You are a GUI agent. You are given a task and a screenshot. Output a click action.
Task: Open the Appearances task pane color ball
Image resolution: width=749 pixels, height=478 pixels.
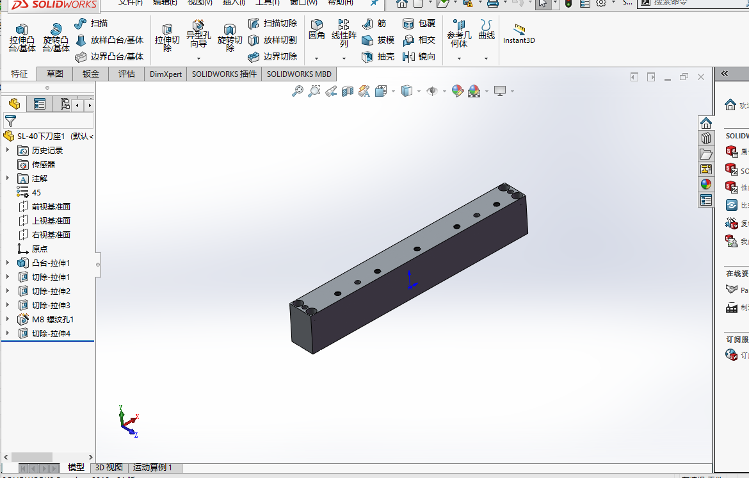click(706, 184)
